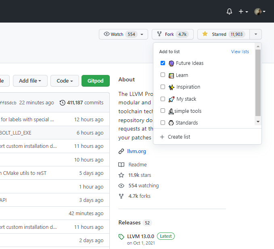Screen dimensions: 274x249
Task: Open the 4.7k forks link
Action: (x=140, y=196)
